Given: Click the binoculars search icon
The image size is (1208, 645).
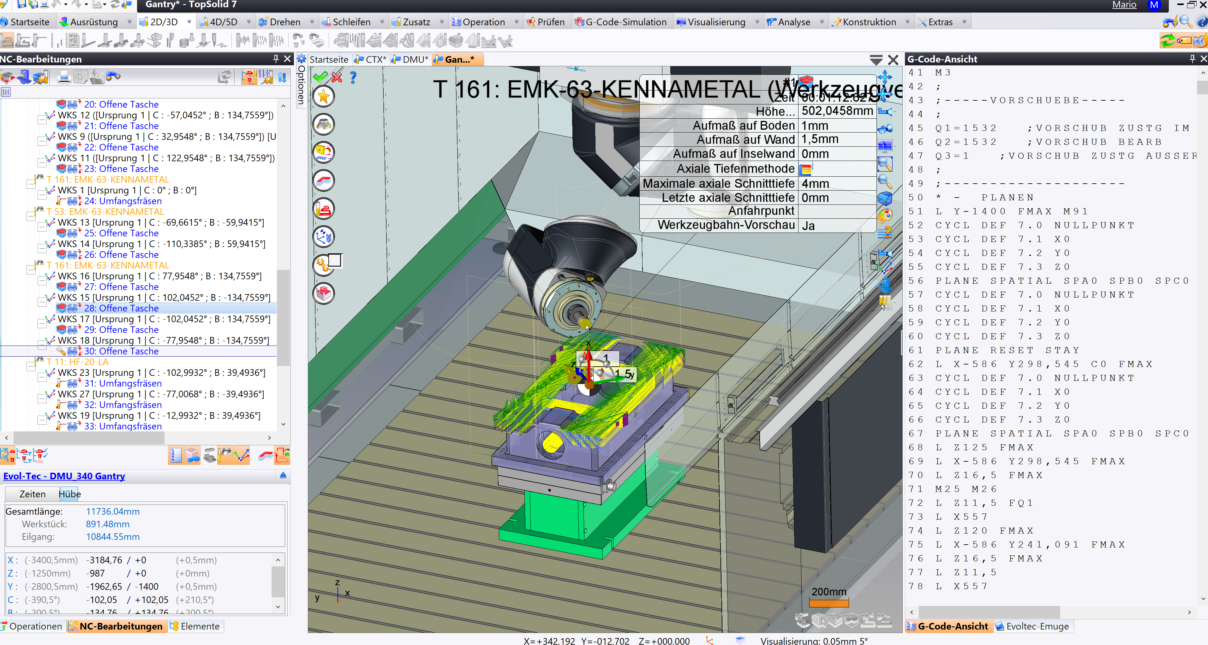Looking at the screenshot, I should tap(113, 76).
